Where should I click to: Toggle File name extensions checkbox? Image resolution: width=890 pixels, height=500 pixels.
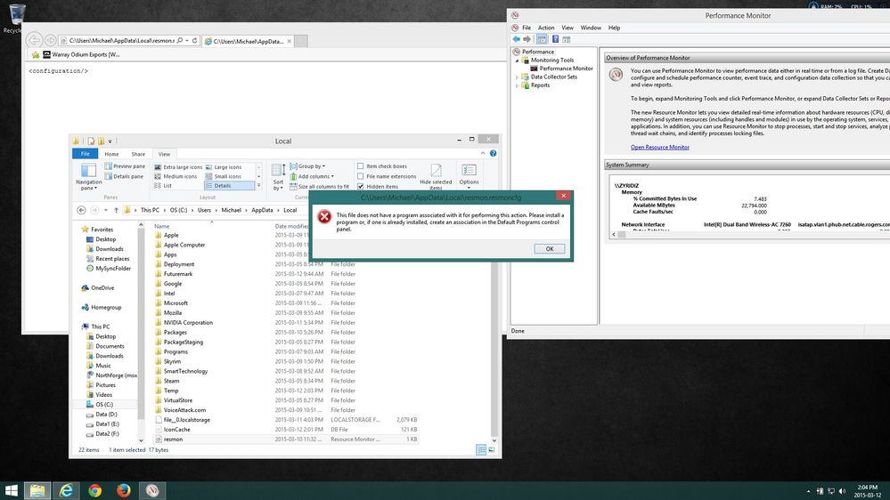(361, 176)
